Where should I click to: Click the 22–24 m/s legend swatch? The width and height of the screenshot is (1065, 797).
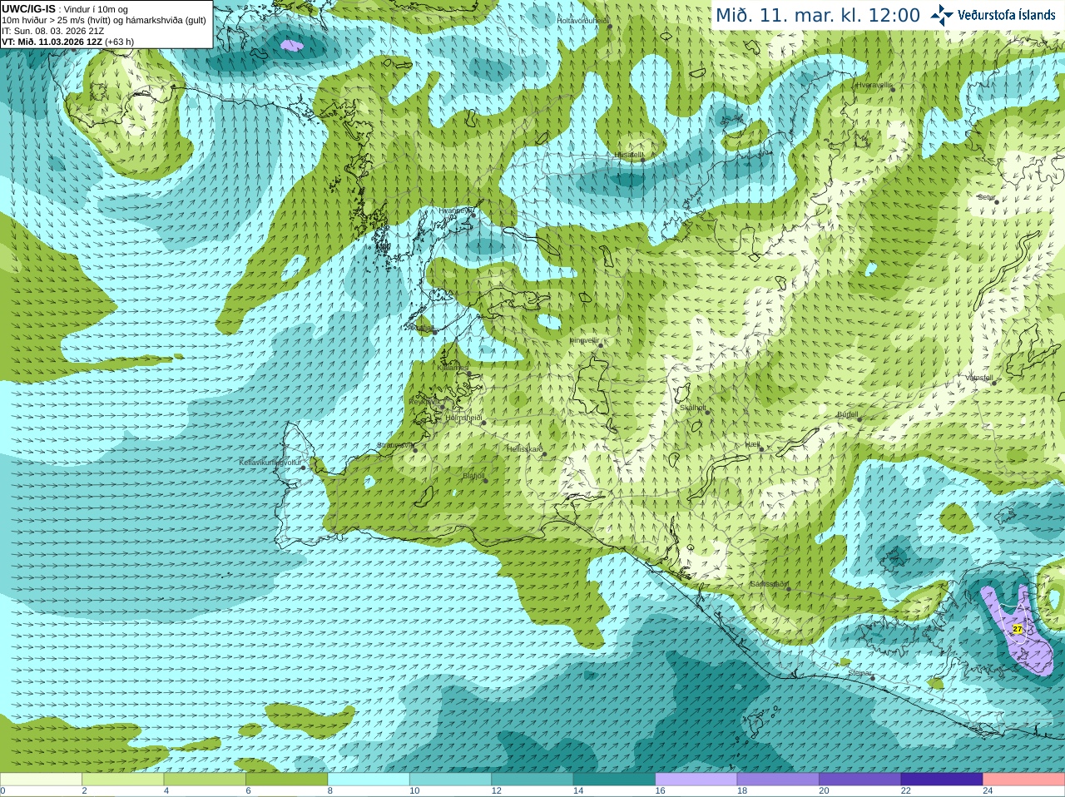pos(942,780)
